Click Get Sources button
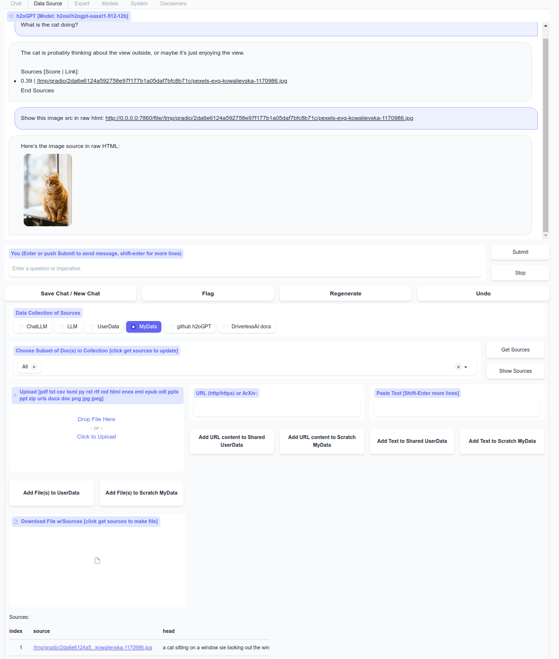The image size is (559, 659). pyautogui.click(x=515, y=350)
